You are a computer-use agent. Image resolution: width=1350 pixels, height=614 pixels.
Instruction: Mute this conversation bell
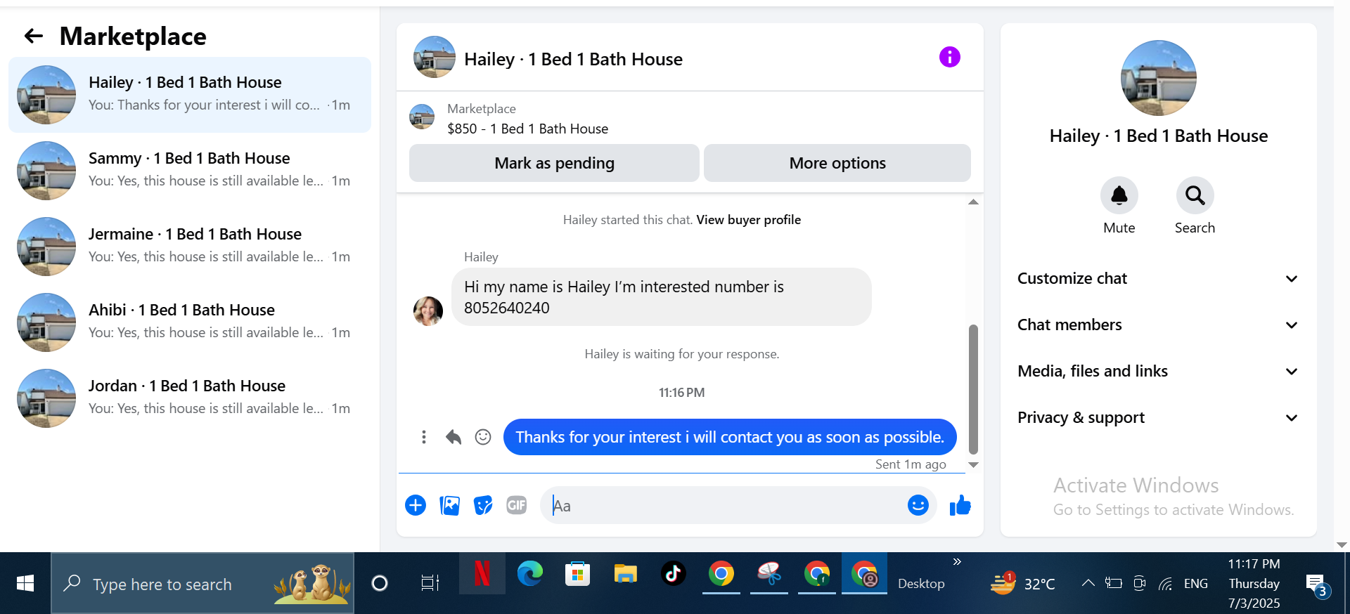point(1119,195)
